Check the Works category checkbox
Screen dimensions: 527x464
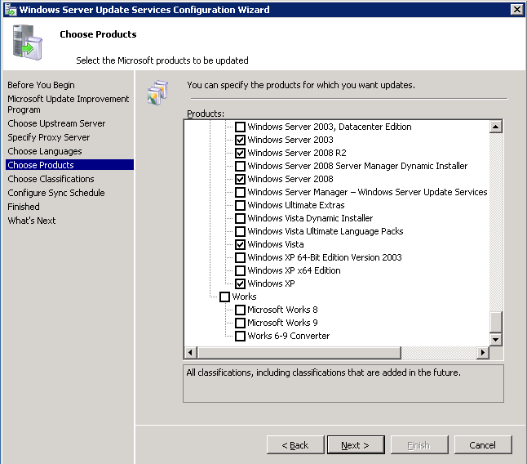tap(224, 297)
